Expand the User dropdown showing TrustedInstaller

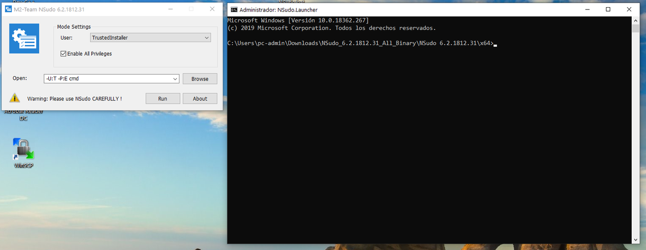click(207, 38)
